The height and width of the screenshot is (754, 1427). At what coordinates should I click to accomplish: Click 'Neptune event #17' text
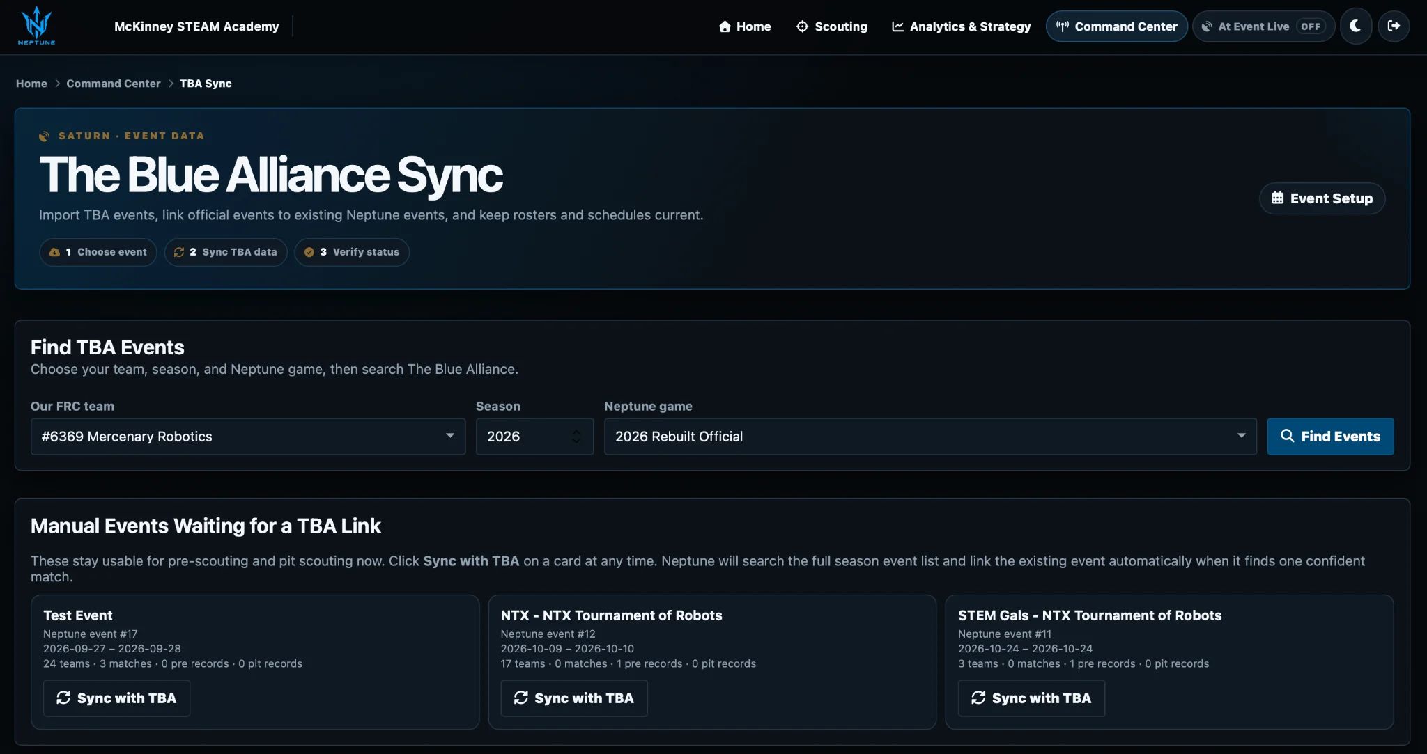pyautogui.click(x=91, y=634)
